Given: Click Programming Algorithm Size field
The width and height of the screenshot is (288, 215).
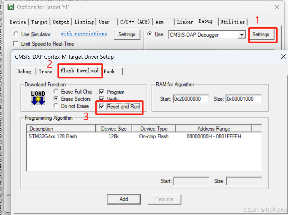Looking at the screenshot, I should click(244, 181).
